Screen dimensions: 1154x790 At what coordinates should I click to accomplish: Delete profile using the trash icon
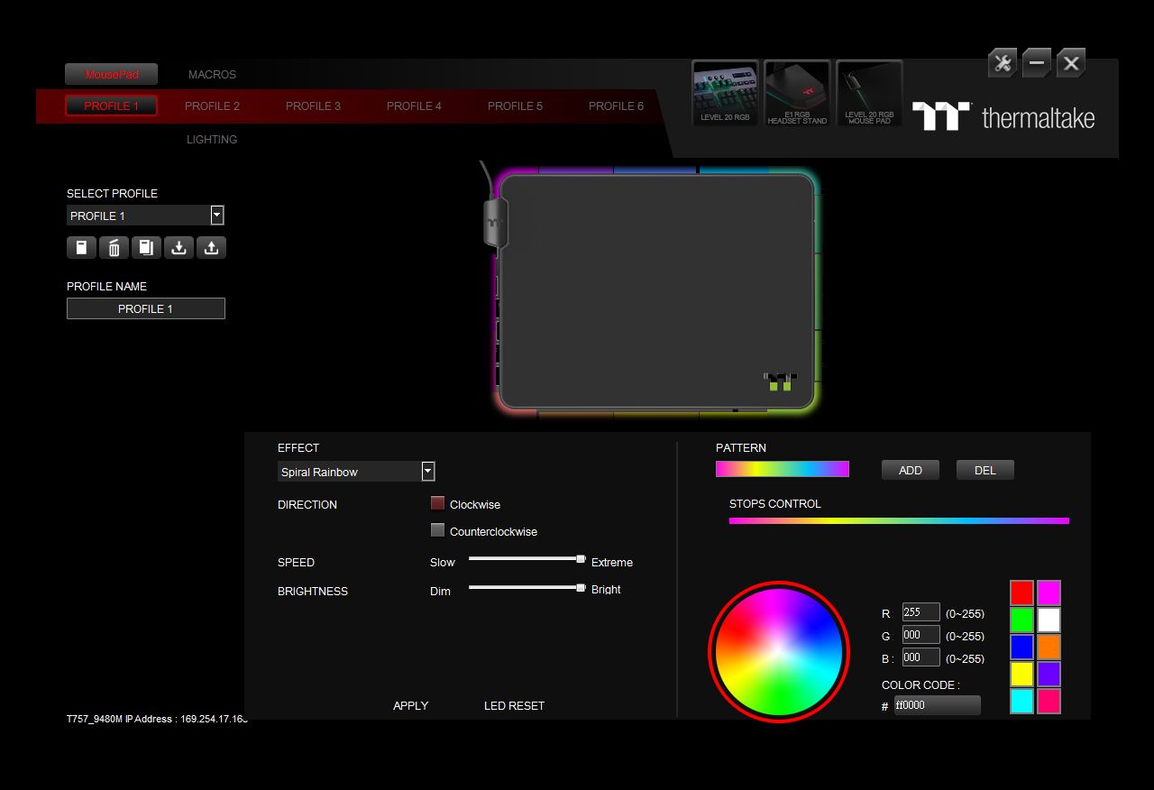(x=114, y=248)
